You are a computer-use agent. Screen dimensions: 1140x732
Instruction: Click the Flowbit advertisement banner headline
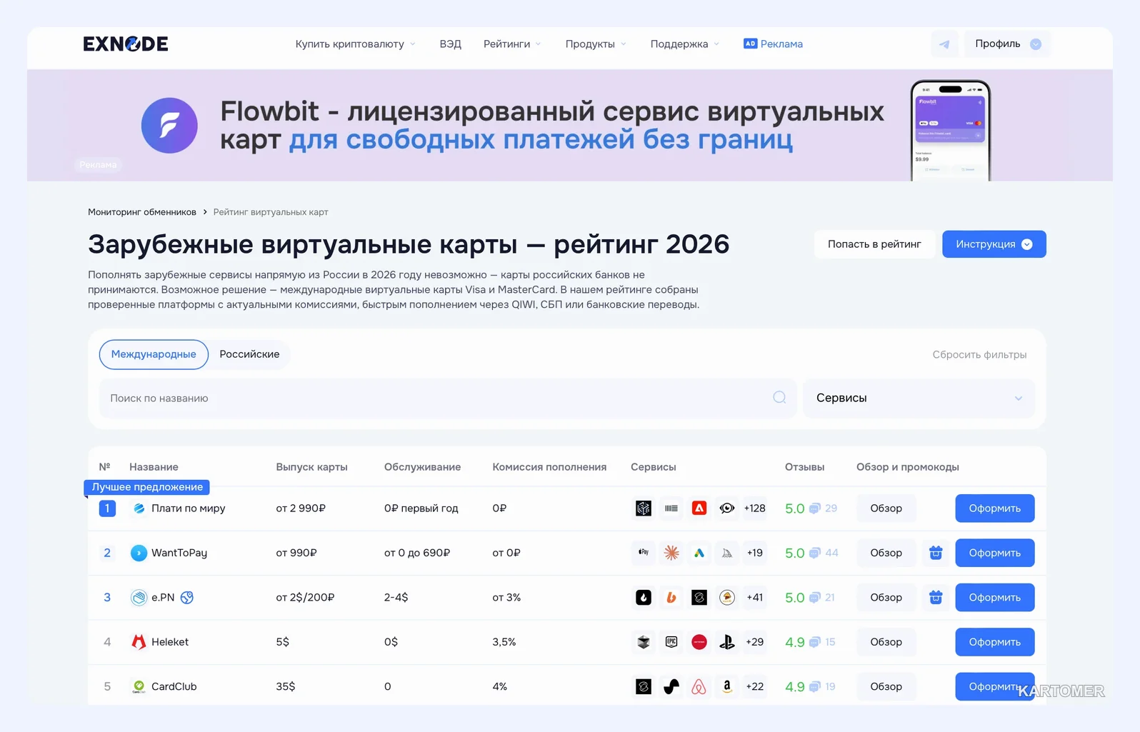tap(551, 126)
